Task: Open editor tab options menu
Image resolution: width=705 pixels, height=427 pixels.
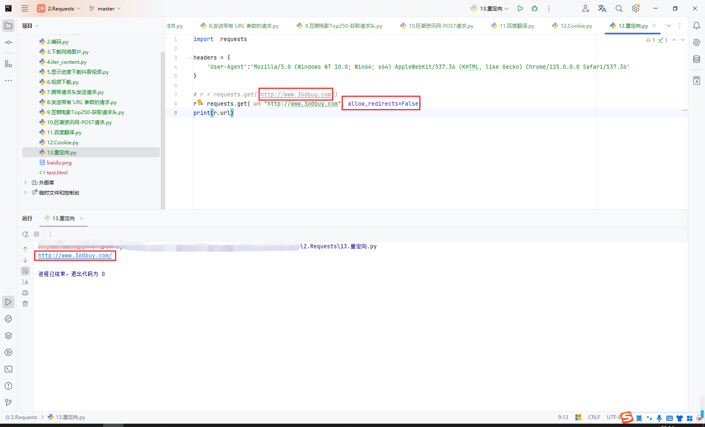Action: pyautogui.click(x=680, y=26)
